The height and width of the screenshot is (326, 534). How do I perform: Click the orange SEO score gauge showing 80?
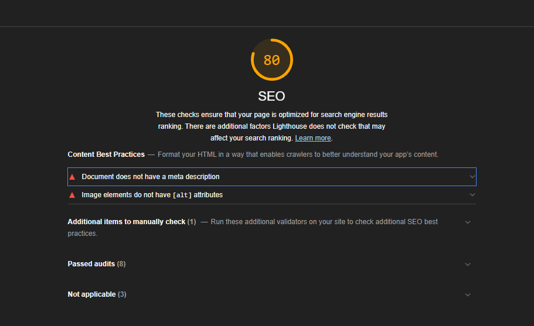271,60
